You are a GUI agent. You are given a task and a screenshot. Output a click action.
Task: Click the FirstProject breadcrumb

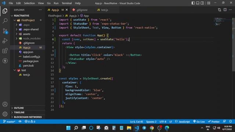coord(55,16)
